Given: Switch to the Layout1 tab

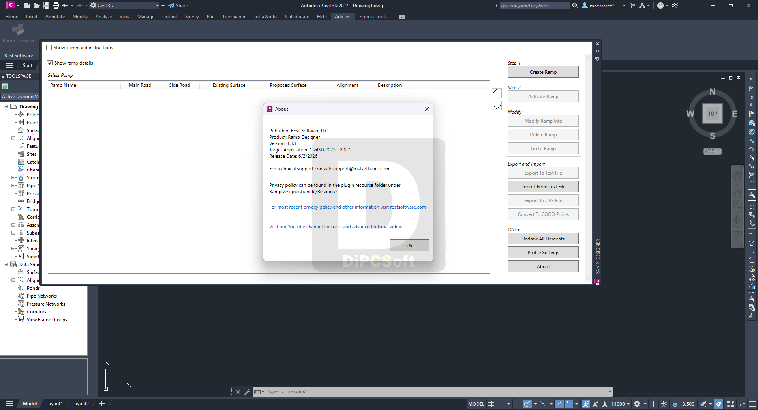Looking at the screenshot, I should [54, 403].
